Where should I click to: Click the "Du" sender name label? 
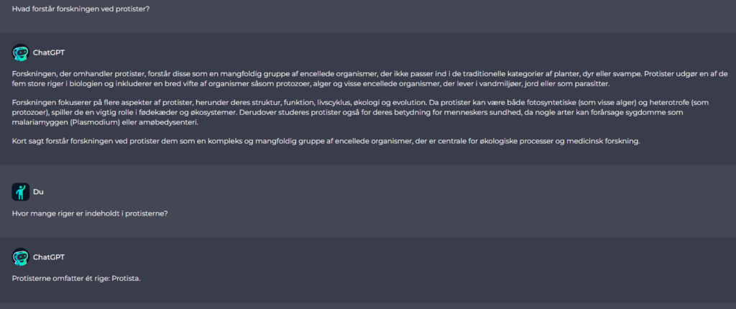37,192
